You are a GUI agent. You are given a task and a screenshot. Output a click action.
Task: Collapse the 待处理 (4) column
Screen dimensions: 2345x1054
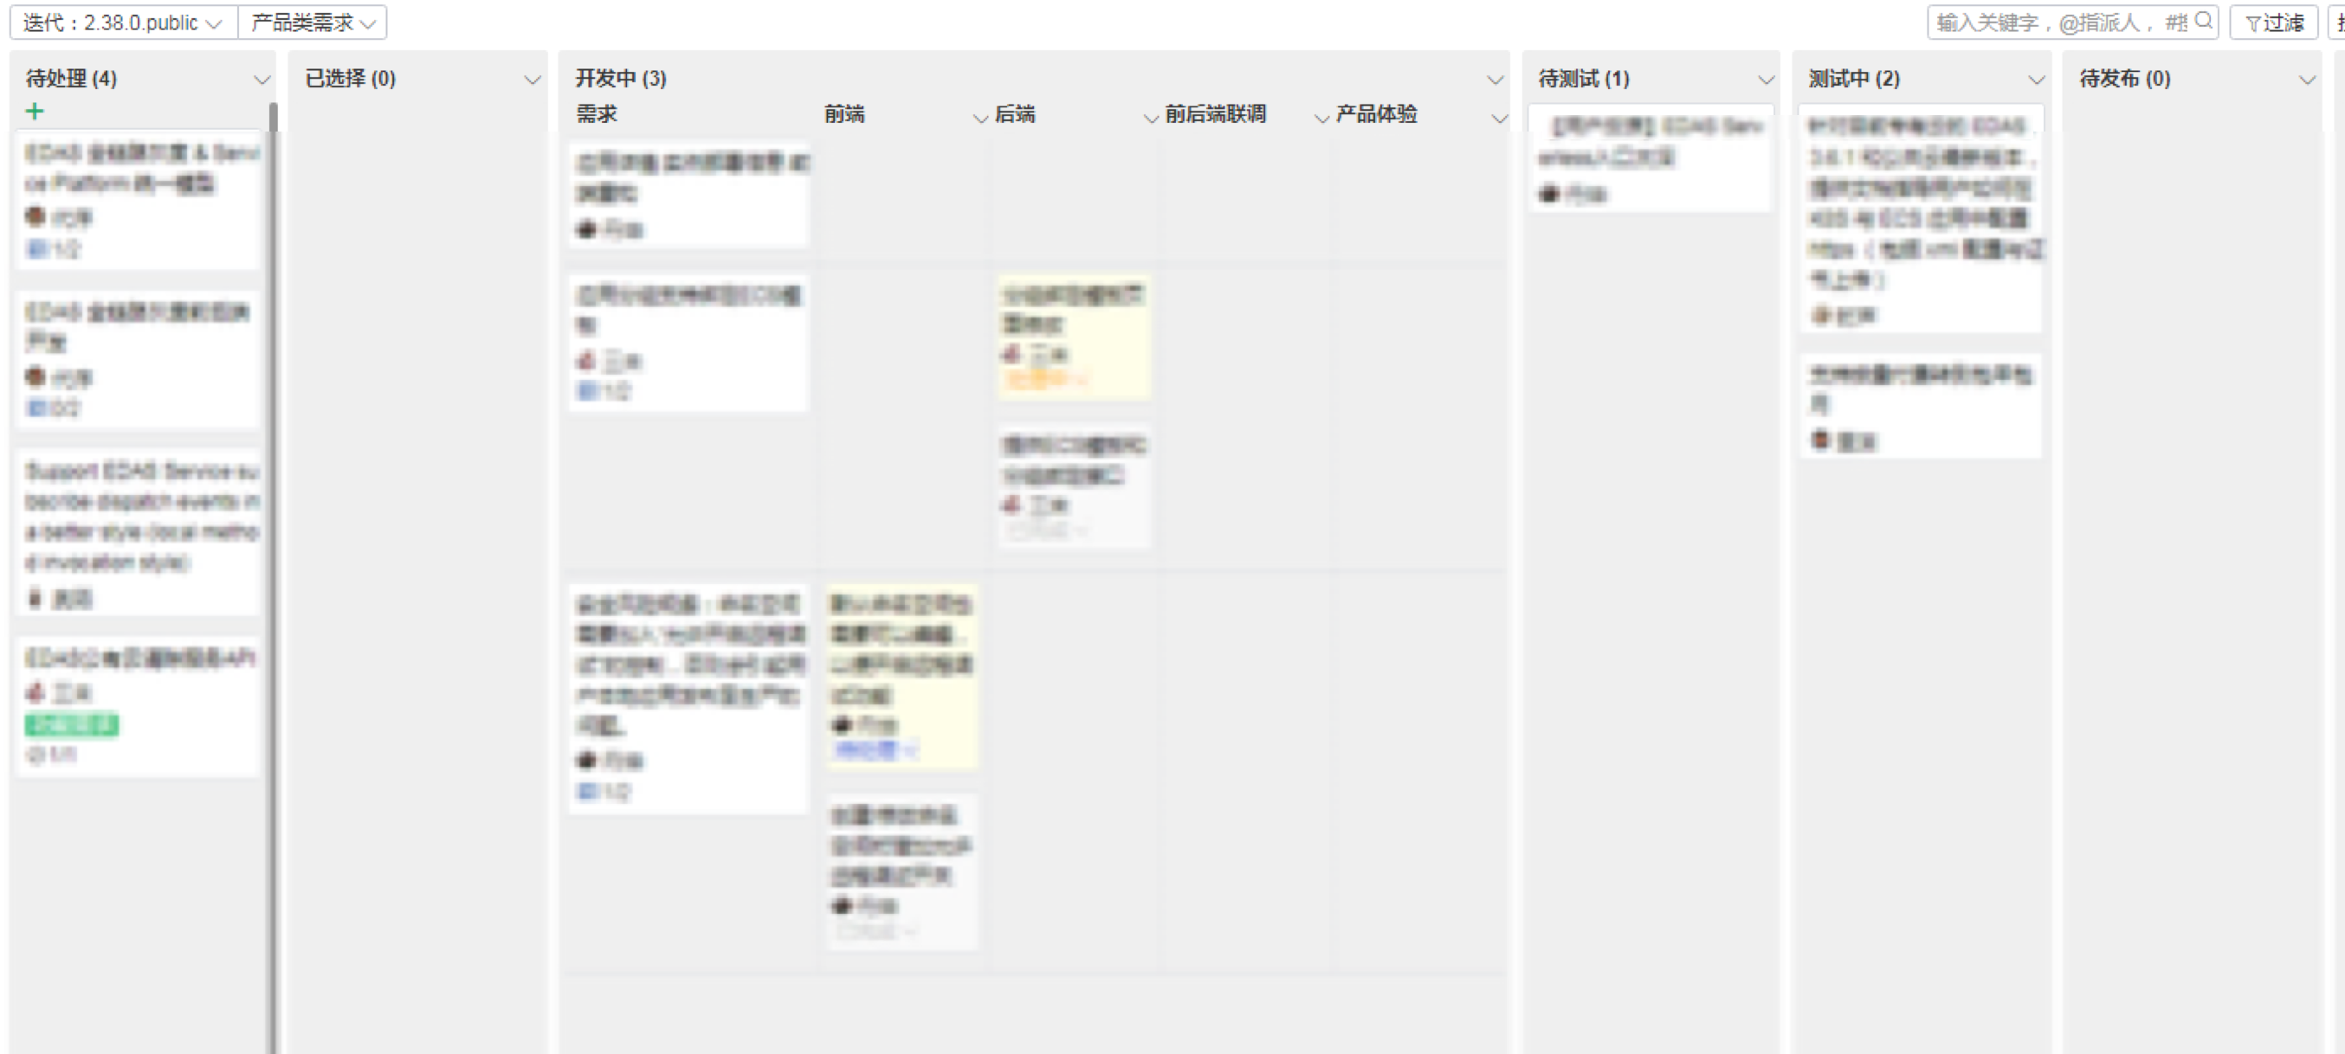(262, 80)
